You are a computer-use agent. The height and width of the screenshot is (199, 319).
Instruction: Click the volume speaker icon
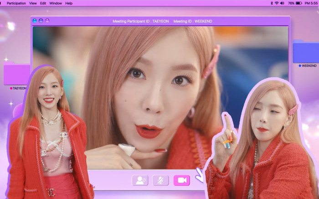[x=283, y=3]
